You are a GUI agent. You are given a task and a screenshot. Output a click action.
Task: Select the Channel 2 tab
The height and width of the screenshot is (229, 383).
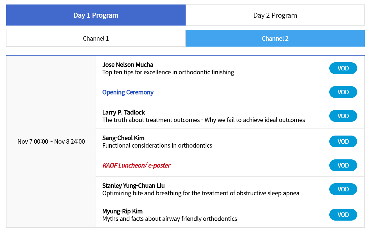click(275, 38)
